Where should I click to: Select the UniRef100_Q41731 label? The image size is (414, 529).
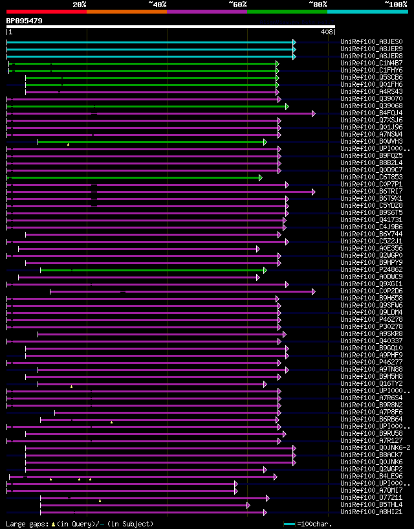pyautogui.click(x=371, y=220)
